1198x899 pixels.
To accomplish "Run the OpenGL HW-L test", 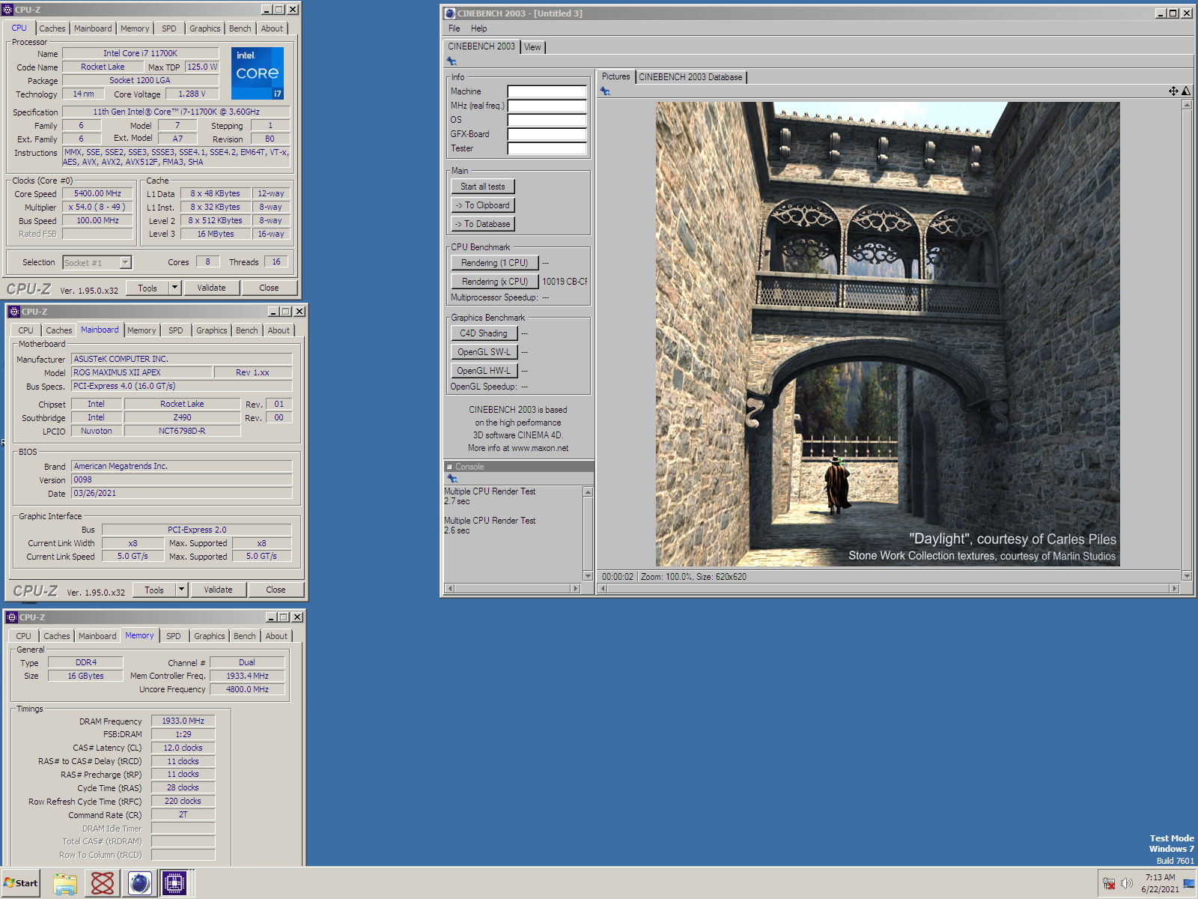I will (x=484, y=371).
